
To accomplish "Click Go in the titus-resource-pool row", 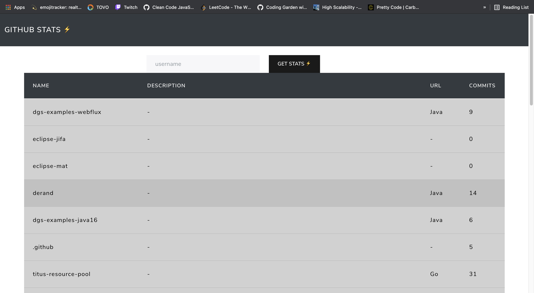I will [x=434, y=274].
